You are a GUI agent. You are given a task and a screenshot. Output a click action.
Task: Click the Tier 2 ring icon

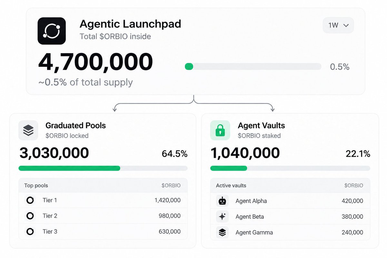click(30, 216)
